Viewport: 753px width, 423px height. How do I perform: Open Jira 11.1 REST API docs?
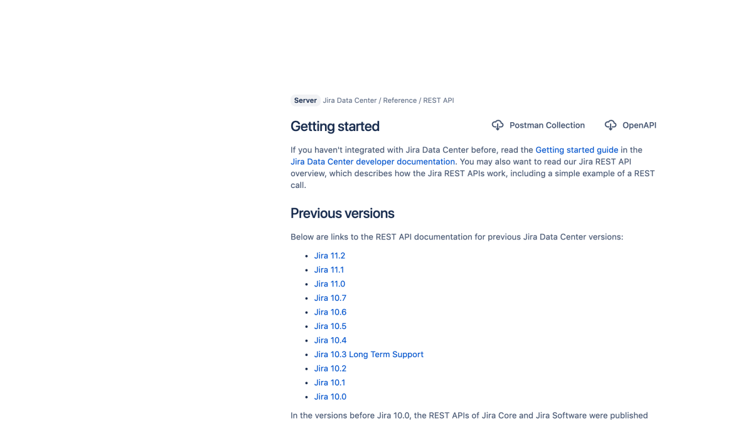(x=329, y=269)
